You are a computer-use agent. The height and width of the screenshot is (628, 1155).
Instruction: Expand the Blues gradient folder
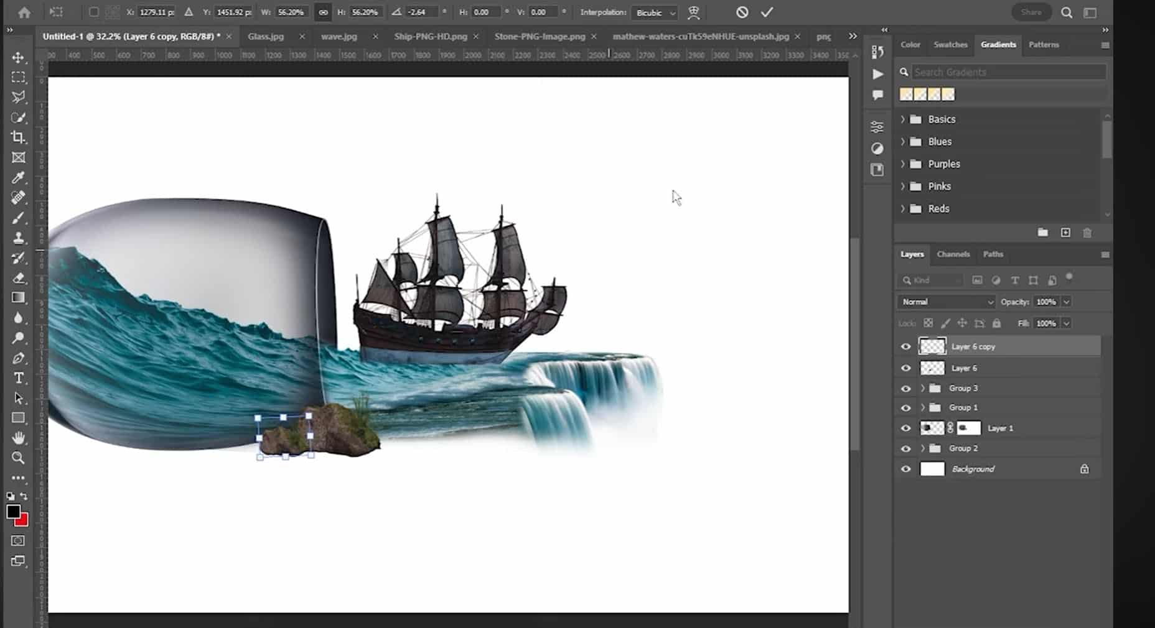click(x=903, y=142)
